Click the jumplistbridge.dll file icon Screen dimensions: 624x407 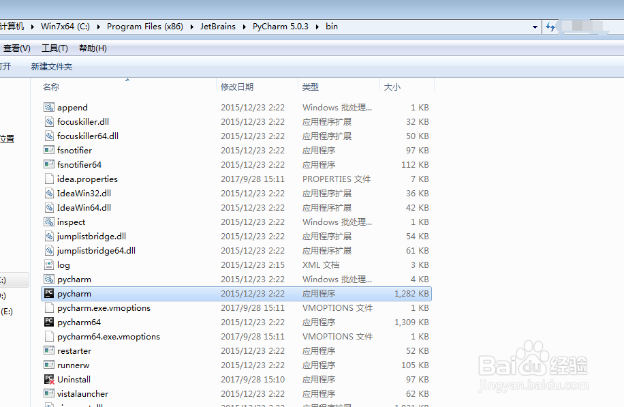click(x=49, y=236)
